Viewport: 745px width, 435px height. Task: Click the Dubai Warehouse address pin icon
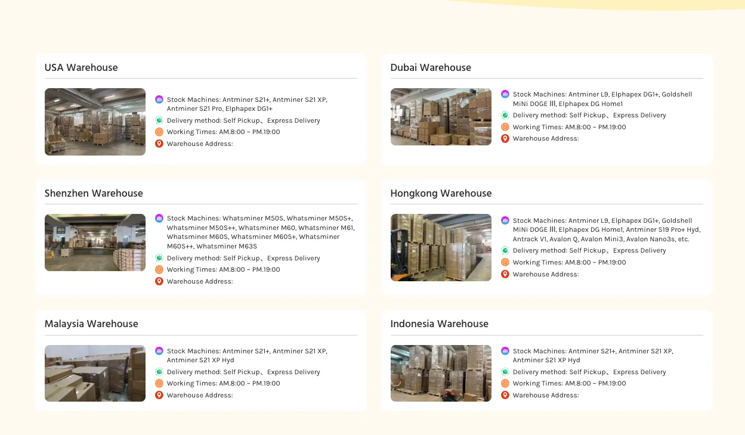[x=505, y=138]
